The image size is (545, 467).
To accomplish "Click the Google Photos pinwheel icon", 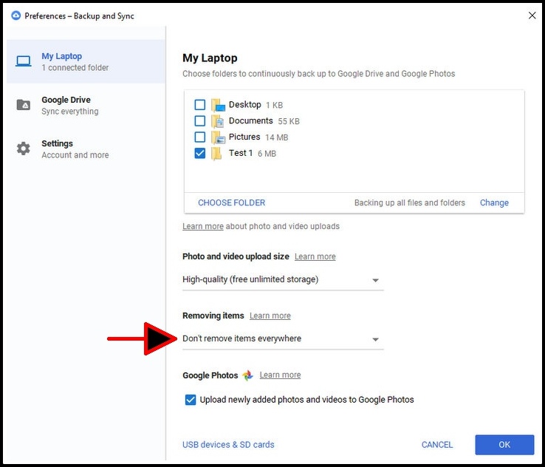I will [x=247, y=375].
